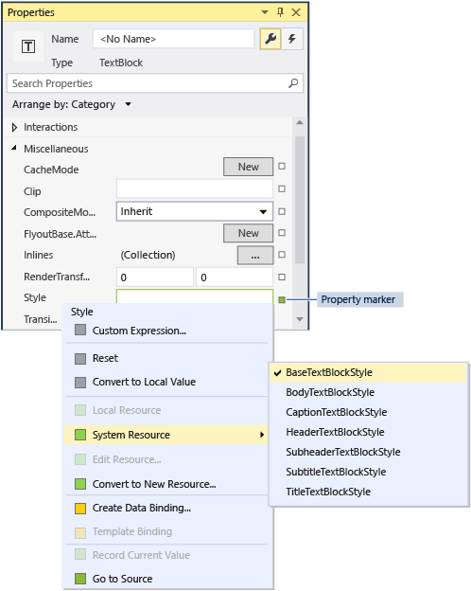Click the wrench Properties view icon
This screenshot has width=471, height=591.
(x=270, y=39)
